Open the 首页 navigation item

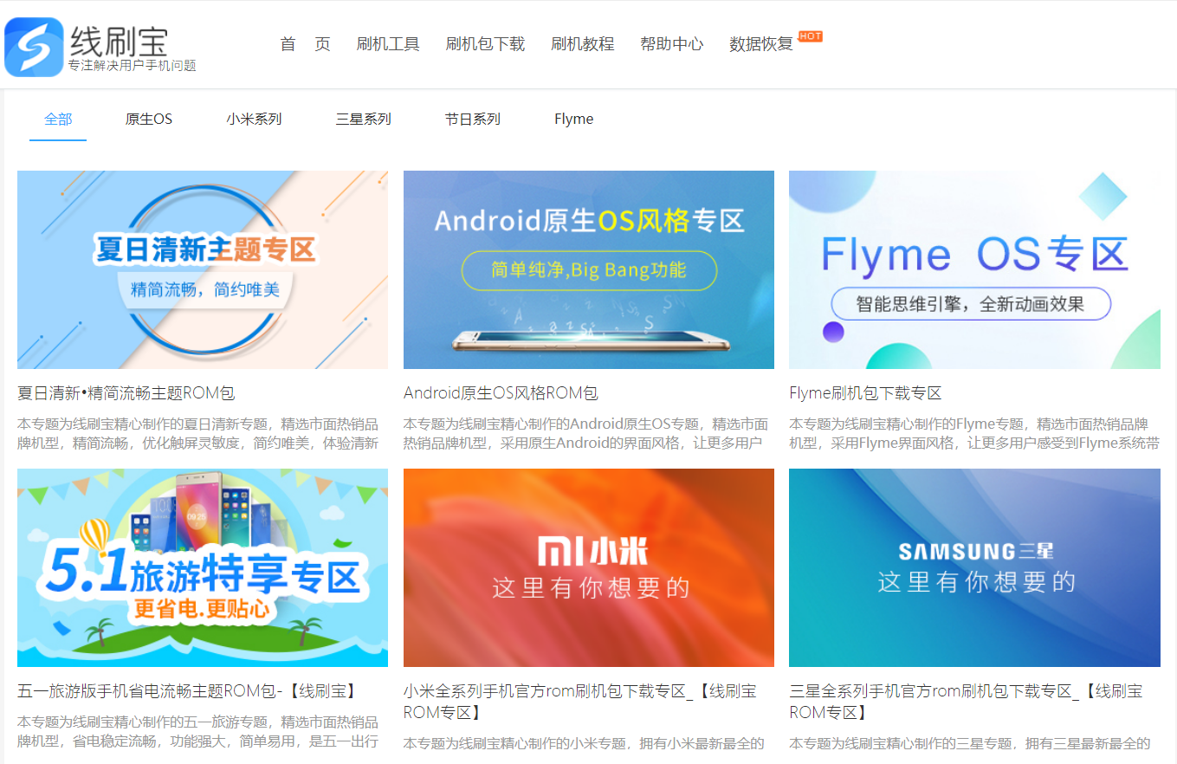coord(305,44)
